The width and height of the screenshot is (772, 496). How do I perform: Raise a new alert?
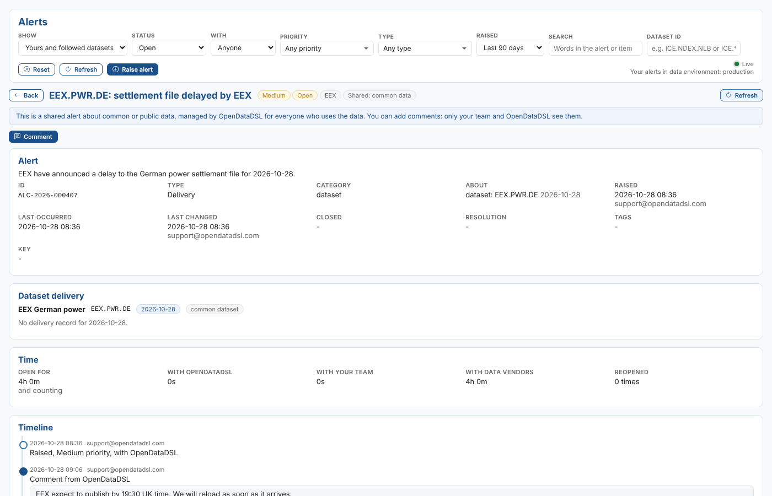[x=132, y=69]
